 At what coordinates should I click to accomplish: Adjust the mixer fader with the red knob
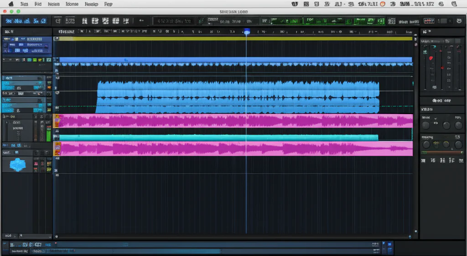tap(431, 58)
